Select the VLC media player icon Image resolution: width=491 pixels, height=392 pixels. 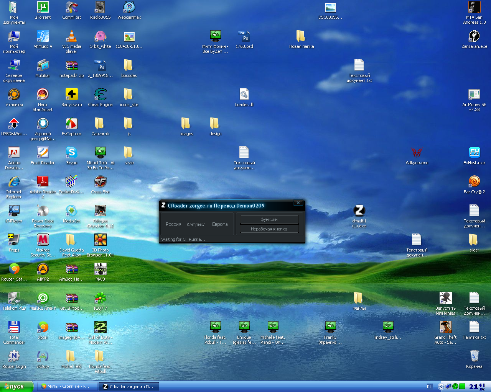point(71,37)
